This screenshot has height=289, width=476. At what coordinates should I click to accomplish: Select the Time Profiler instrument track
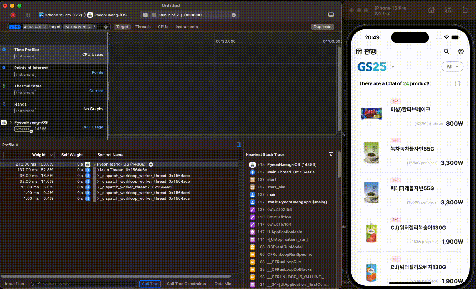[x=54, y=54]
